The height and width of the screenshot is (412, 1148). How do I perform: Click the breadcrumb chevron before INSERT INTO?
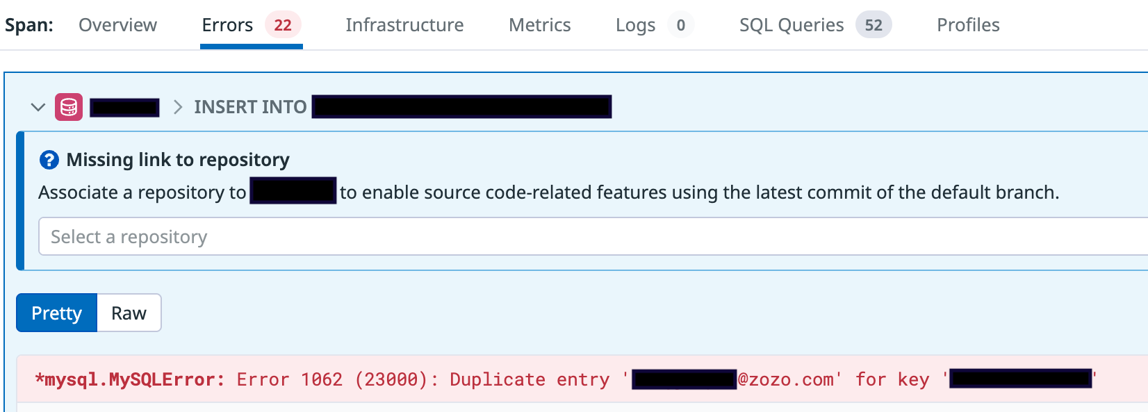click(x=178, y=107)
